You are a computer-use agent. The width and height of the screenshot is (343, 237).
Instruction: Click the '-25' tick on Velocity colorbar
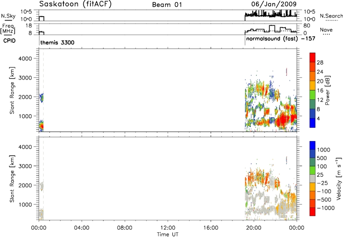point(322,183)
